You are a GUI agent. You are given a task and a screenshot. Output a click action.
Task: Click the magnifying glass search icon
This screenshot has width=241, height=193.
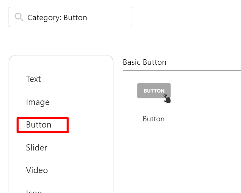(x=19, y=17)
